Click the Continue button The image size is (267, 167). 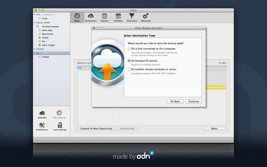(x=194, y=102)
